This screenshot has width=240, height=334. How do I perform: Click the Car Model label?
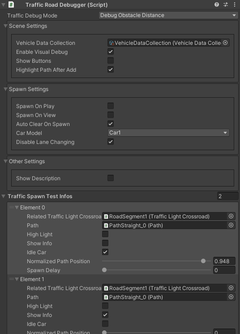[x=29, y=133]
